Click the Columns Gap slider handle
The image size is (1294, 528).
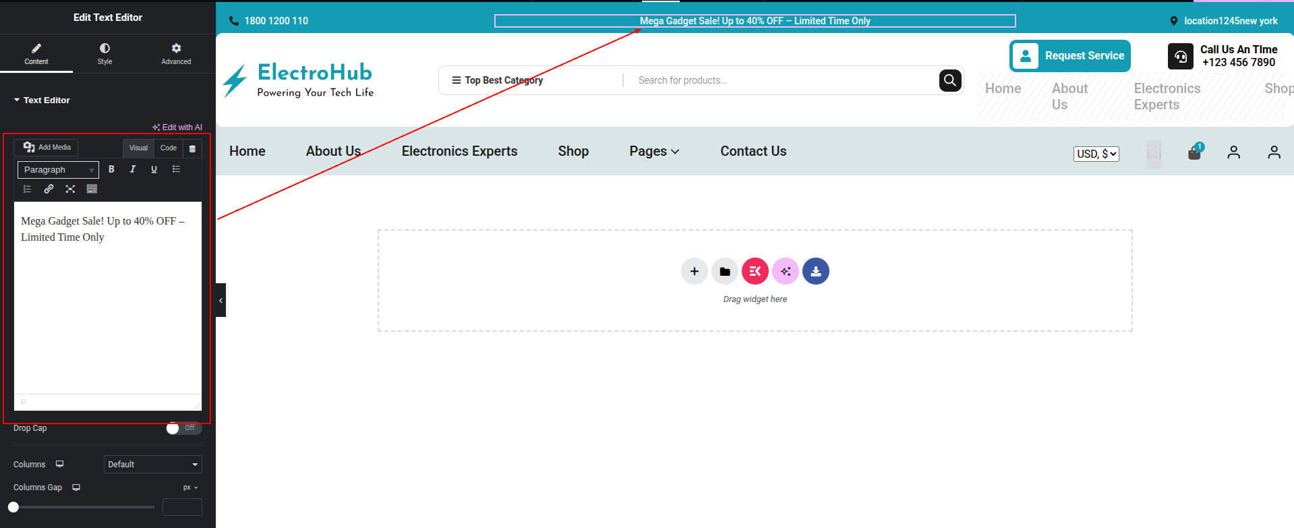[x=13, y=507]
